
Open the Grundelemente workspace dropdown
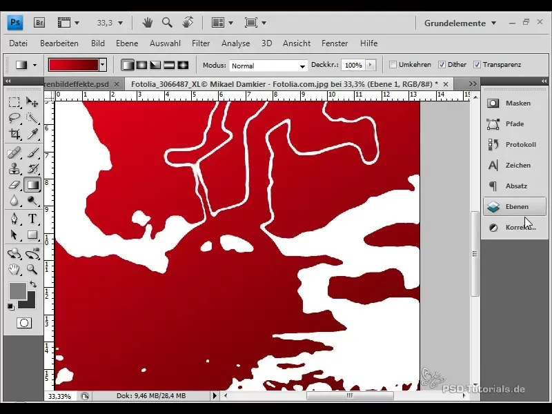pyautogui.click(x=460, y=23)
